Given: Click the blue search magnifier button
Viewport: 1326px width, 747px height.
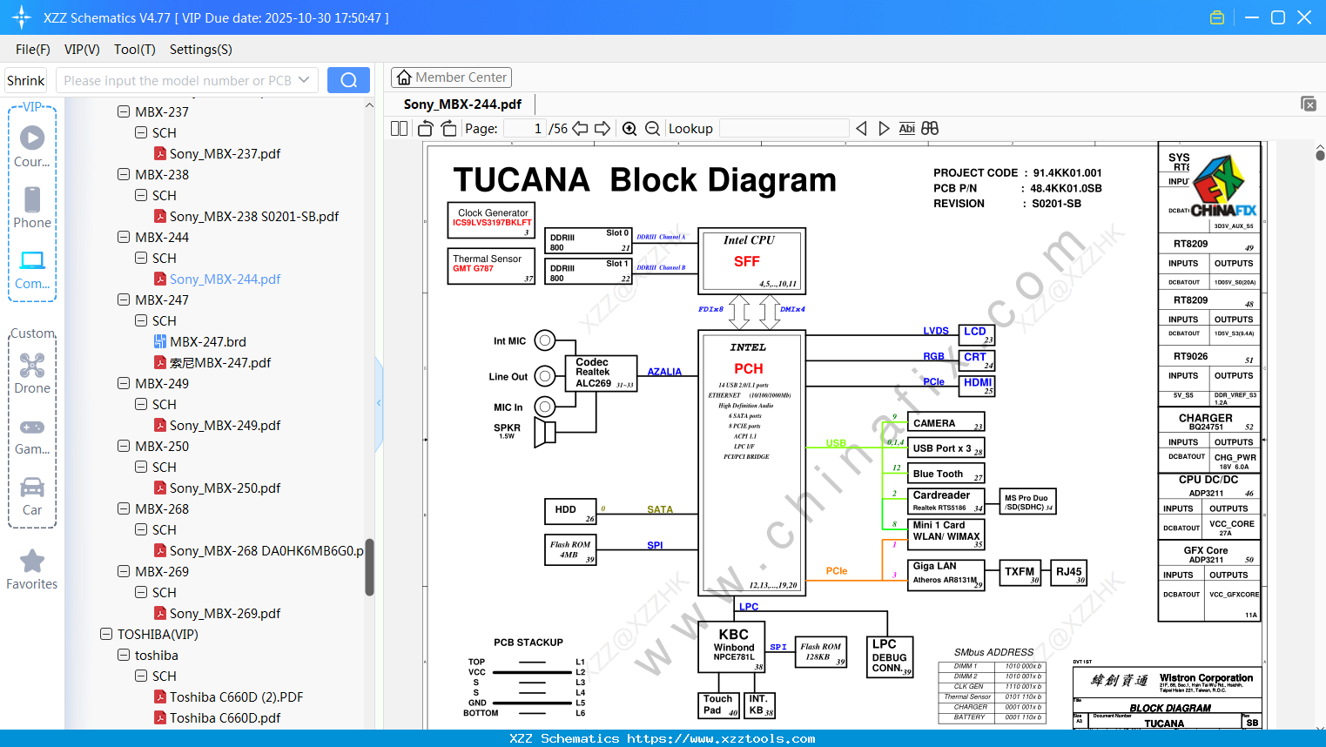Looking at the screenshot, I should click(x=348, y=80).
